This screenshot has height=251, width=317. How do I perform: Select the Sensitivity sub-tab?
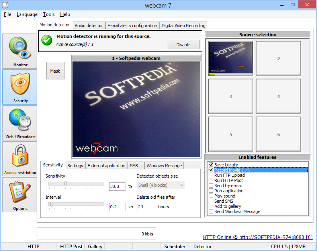[x=53, y=165]
